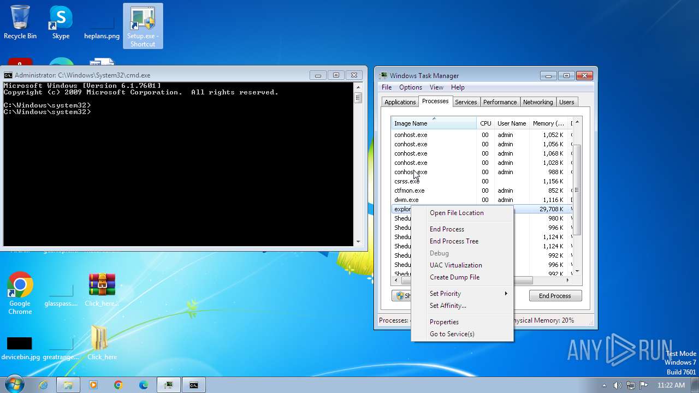Viewport: 699px width, 393px height.
Task: Open the Task Manager View menu
Action: (436, 87)
